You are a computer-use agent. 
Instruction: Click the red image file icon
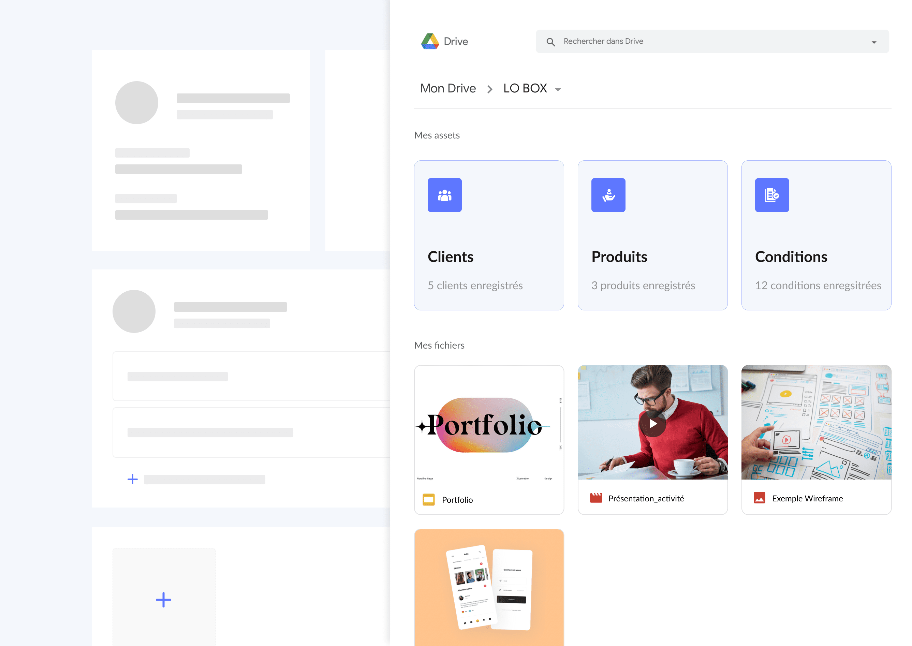[x=759, y=498]
